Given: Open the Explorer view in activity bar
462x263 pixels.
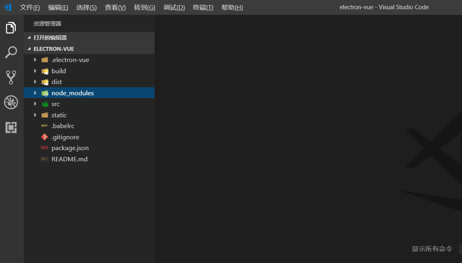Looking at the screenshot, I should coord(11,28).
